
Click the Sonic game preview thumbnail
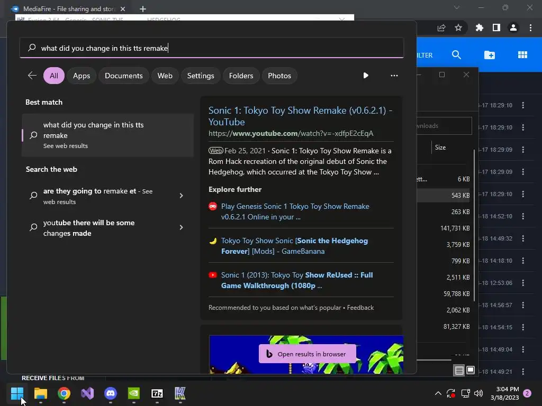click(x=306, y=354)
